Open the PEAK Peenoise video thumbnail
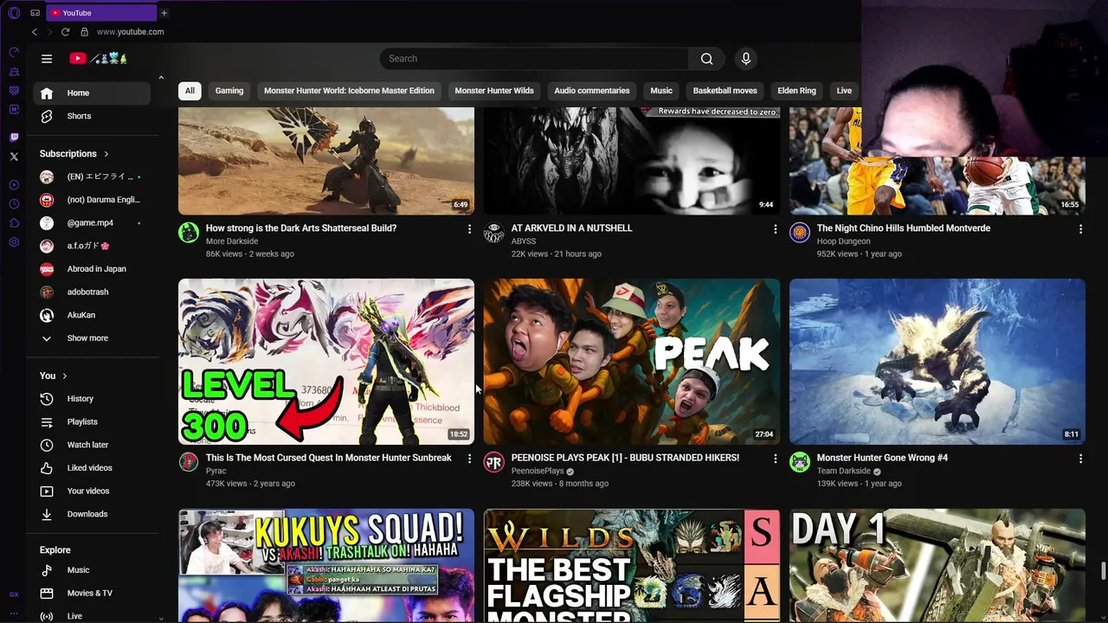The image size is (1108, 623). pos(632,362)
